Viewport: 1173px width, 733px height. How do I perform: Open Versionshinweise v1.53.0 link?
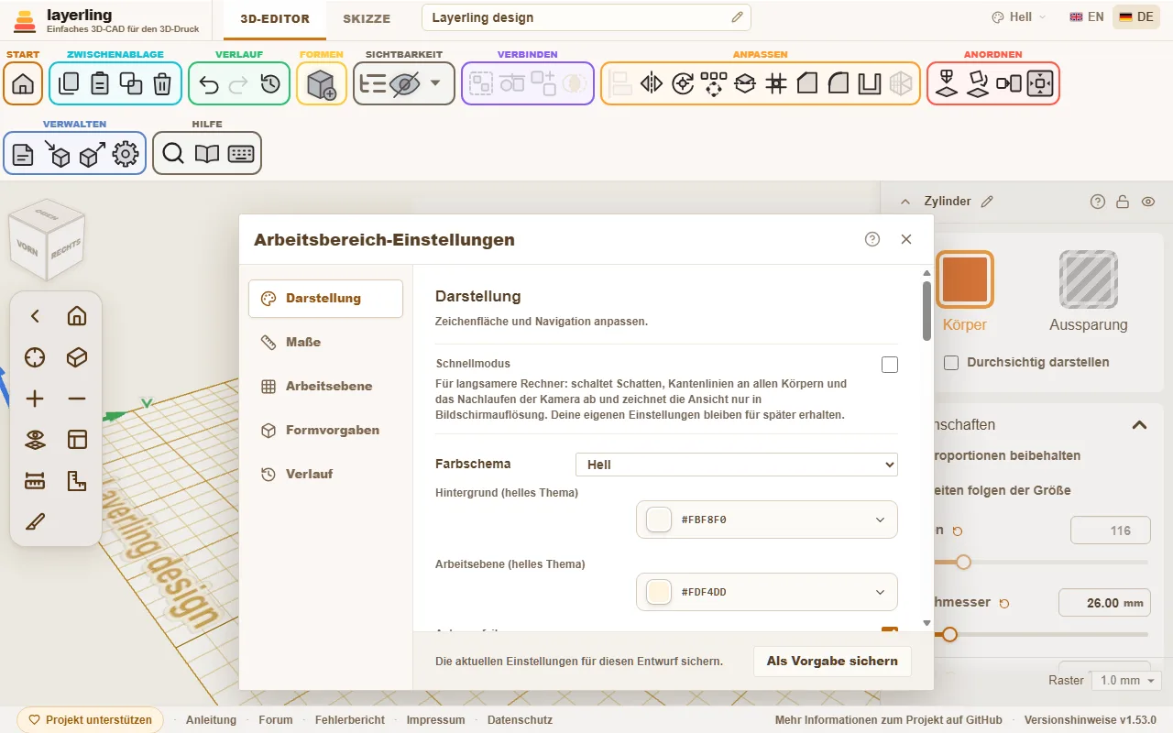(1091, 720)
